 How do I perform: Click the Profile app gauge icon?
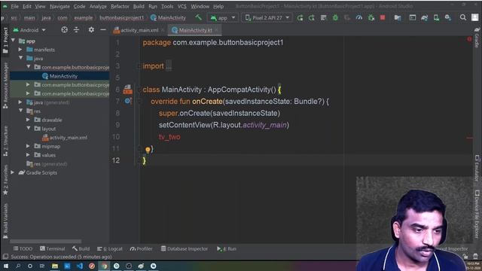[x=359, y=18]
